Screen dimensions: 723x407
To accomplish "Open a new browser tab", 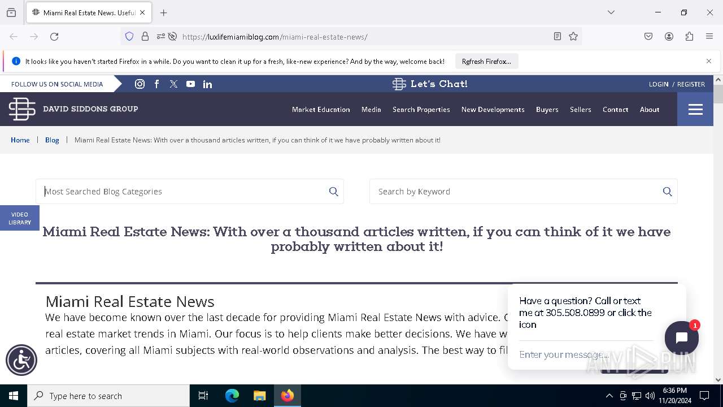I will (164, 12).
